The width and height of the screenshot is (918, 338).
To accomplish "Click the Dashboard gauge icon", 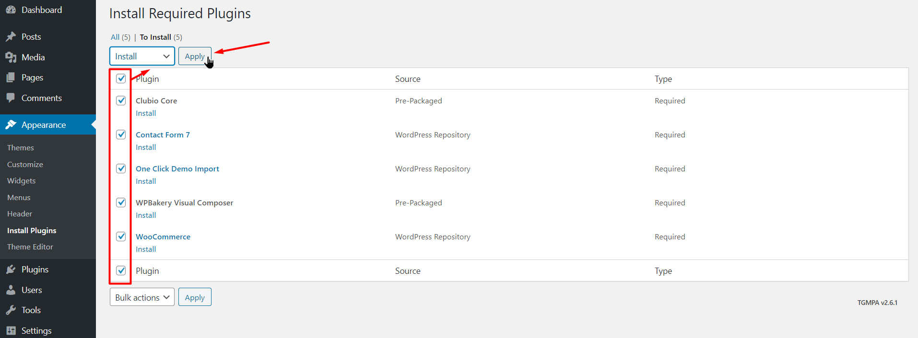I will (11, 10).
